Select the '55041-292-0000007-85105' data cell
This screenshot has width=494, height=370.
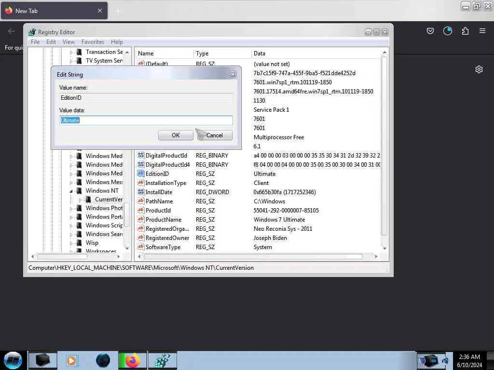[x=286, y=211]
